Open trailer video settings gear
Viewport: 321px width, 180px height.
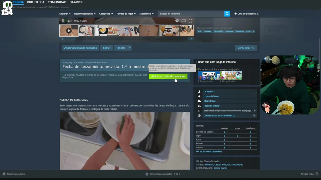click(x=177, y=21)
